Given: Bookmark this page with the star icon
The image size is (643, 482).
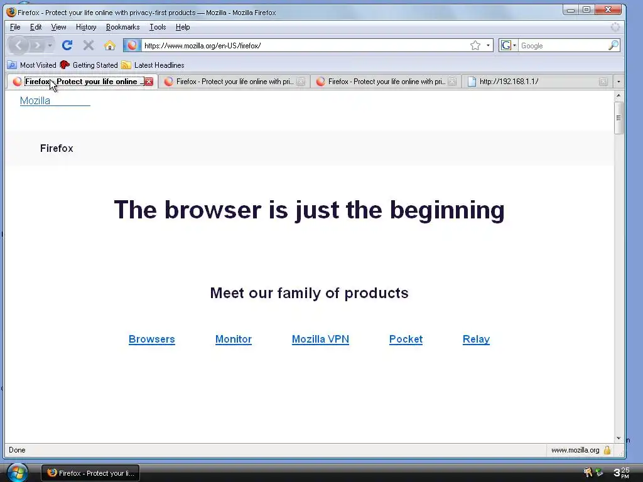Looking at the screenshot, I should 475,45.
